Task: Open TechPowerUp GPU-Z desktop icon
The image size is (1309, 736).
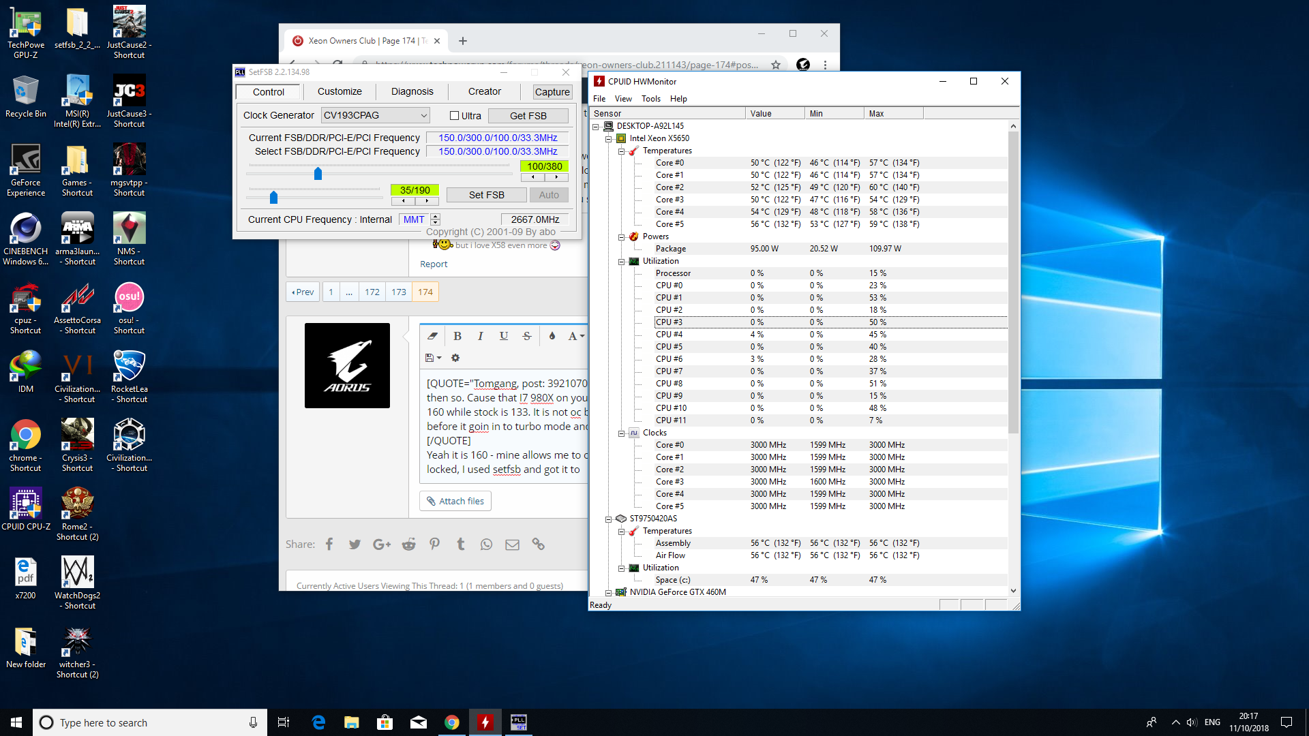Action: tap(26, 32)
